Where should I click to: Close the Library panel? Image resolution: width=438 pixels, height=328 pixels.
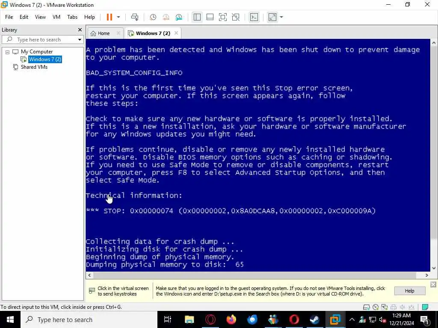(80, 29)
